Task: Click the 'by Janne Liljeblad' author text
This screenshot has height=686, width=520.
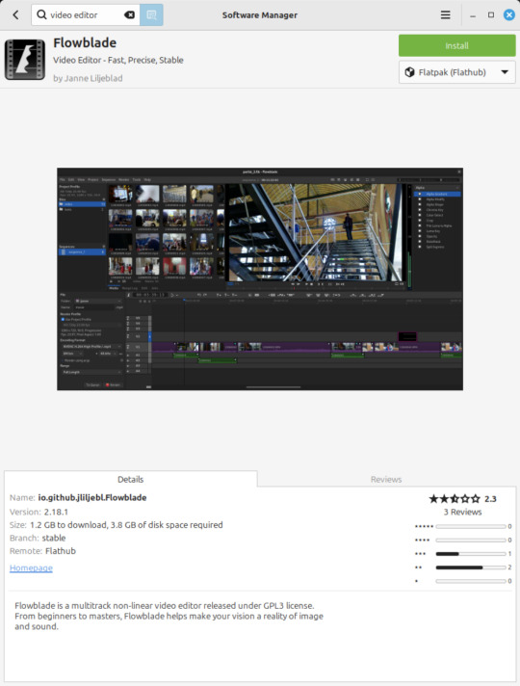Action: (x=88, y=78)
